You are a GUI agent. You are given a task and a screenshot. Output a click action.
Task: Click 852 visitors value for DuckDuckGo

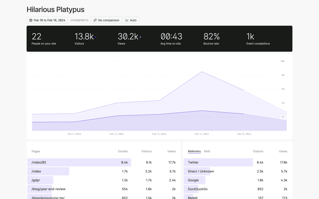click(260, 189)
